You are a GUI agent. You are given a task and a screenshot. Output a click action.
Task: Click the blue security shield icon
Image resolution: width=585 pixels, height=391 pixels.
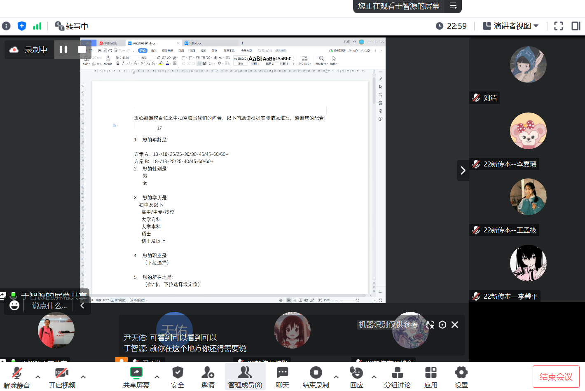22,26
